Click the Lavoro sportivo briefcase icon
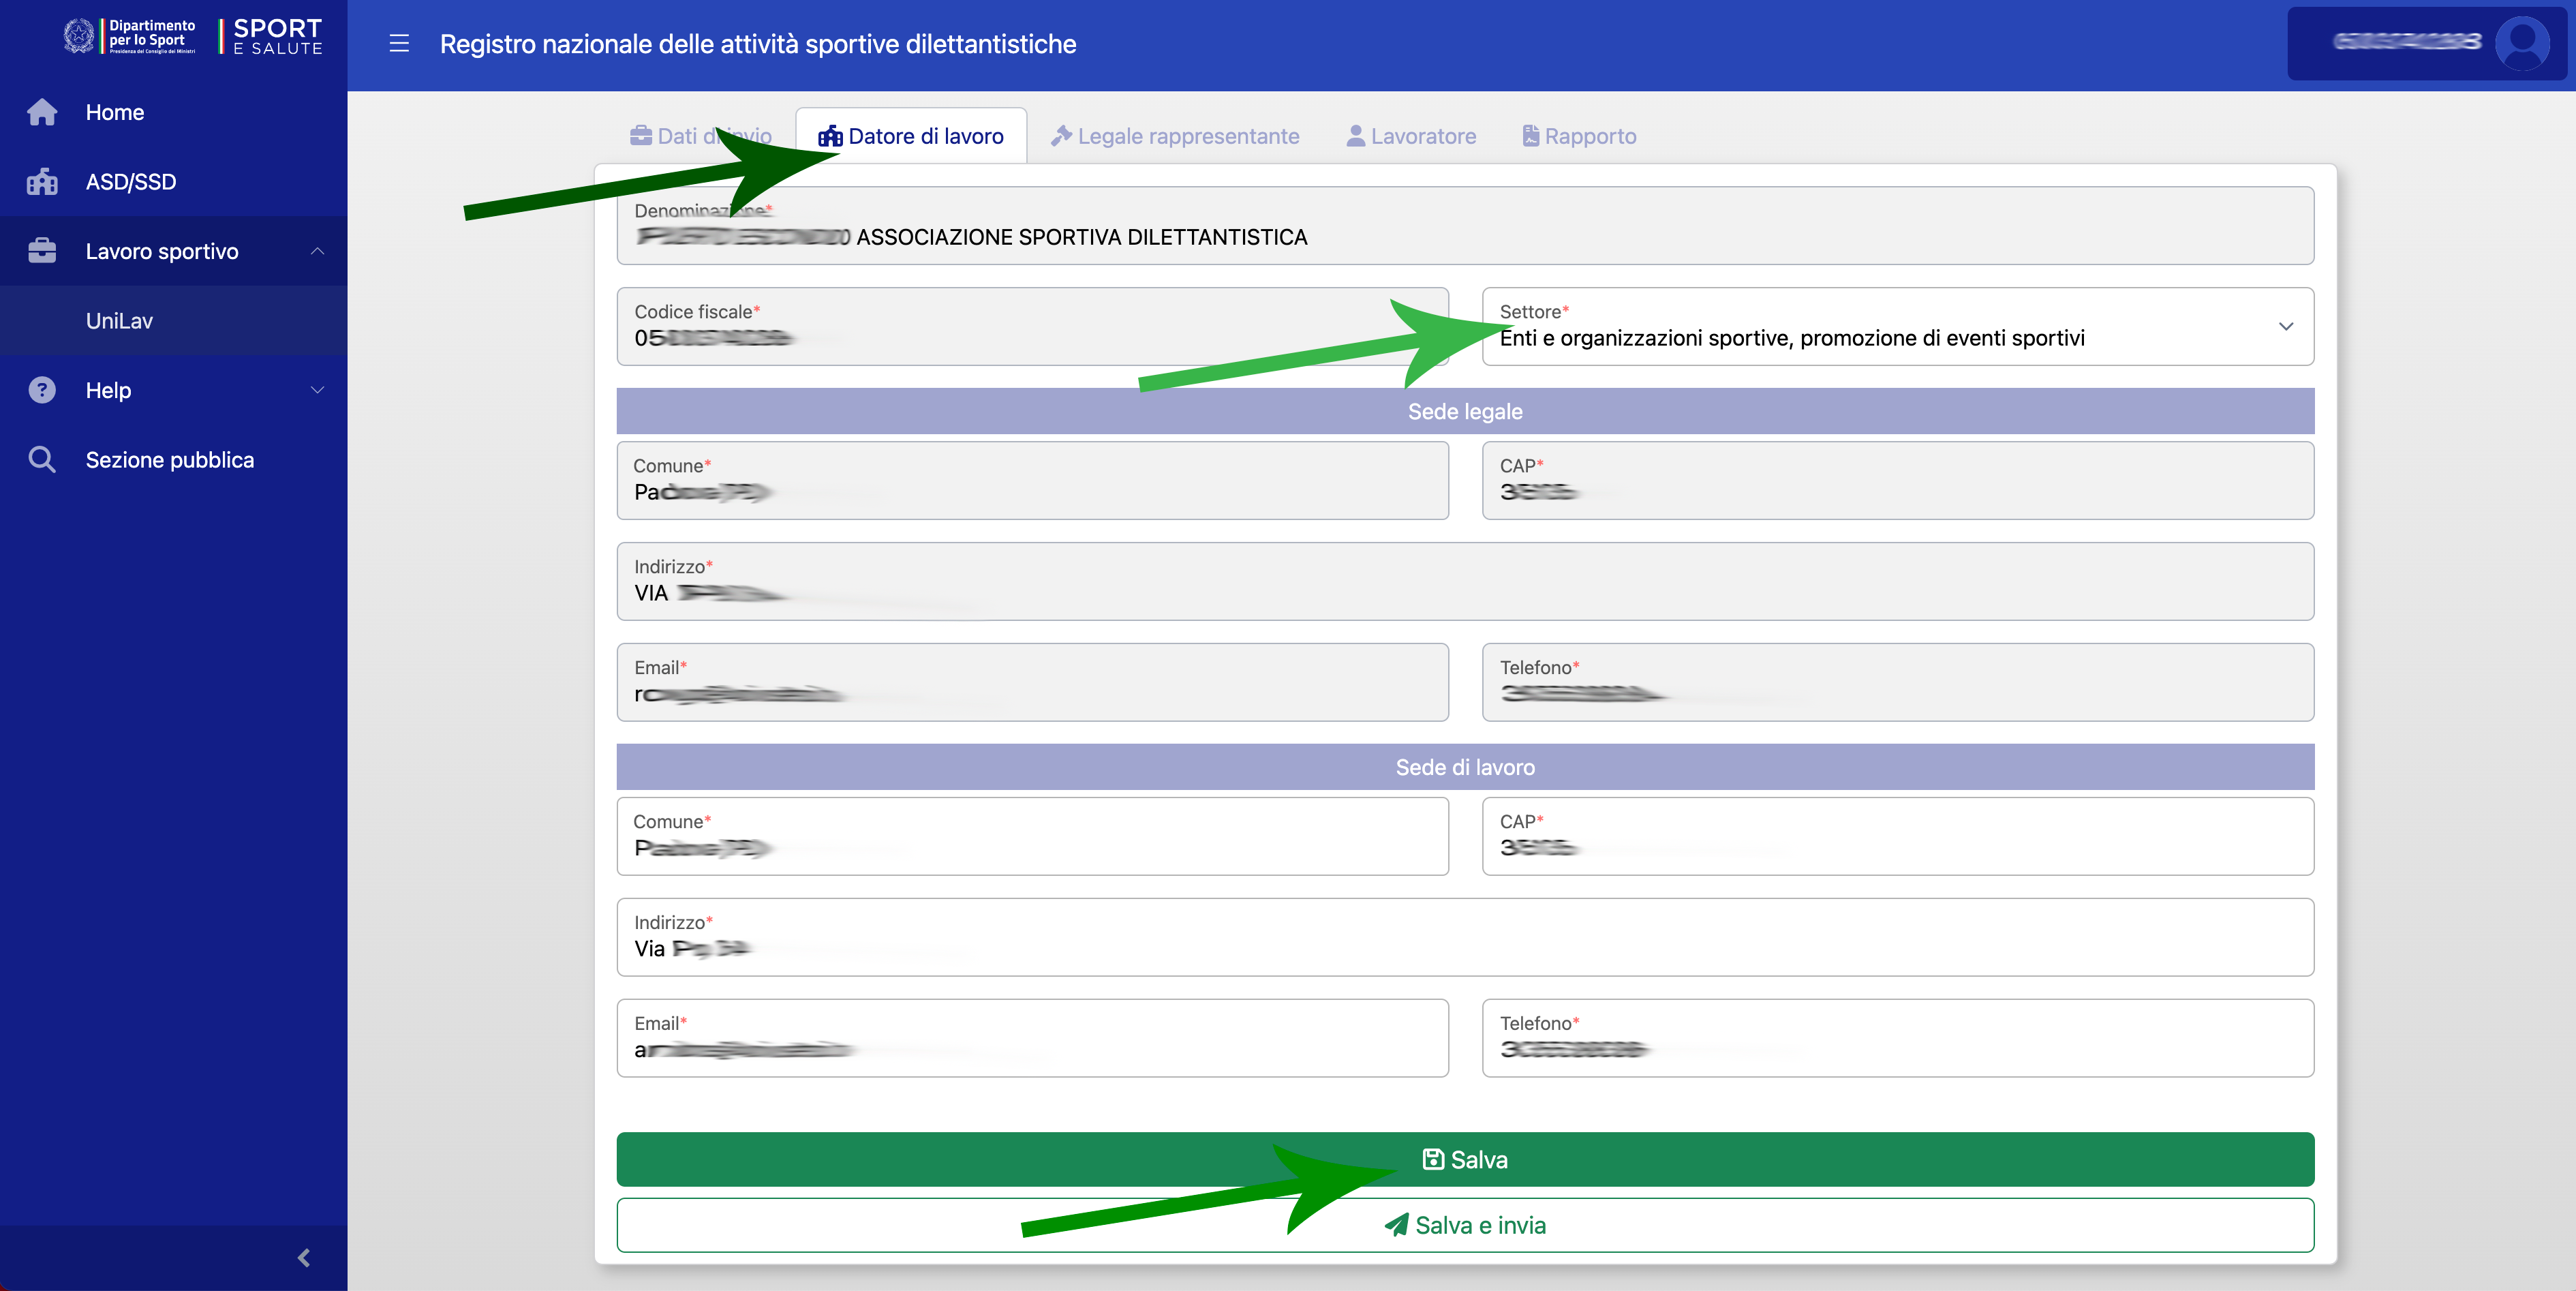The height and width of the screenshot is (1291, 2576). click(x=42, y=251)
